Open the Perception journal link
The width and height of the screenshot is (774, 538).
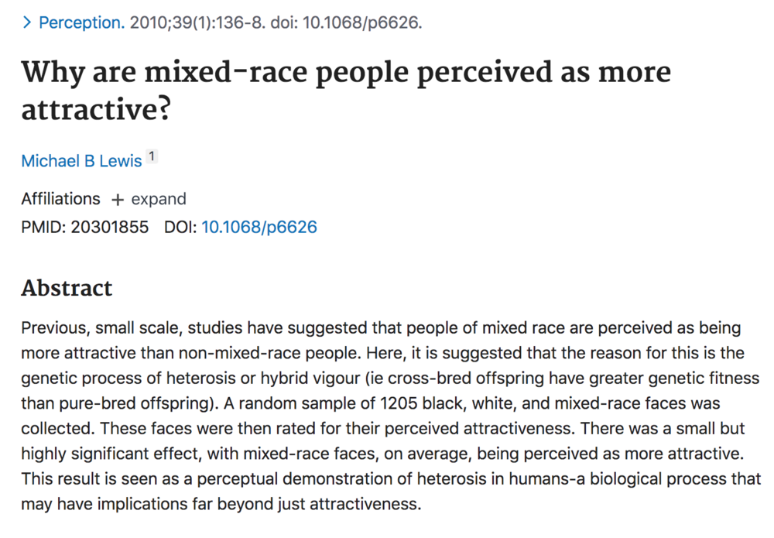tap(81, 22)
